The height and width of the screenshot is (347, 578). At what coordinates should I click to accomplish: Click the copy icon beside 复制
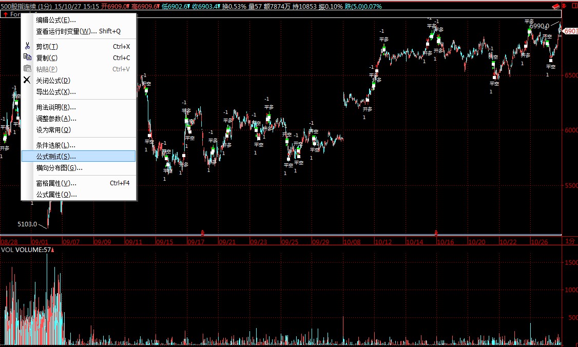pyautogui.click(x=28, y=57)
